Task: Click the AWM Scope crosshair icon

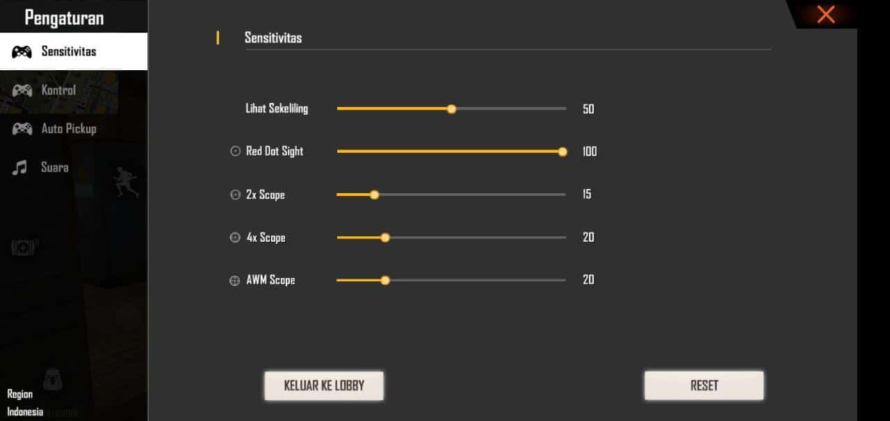Action: pyautogui.click(x=234, y=280)
